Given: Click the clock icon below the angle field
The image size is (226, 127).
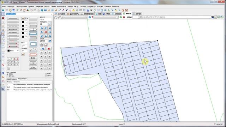Looking at the screenshot, I should click(x=42, y=45).
